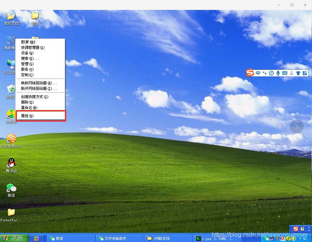Image resolution: width=312 pixels, height=242 pixels.
Task: Select the 腾讯QQ penguin icon
Action: [x=11, y=165]
